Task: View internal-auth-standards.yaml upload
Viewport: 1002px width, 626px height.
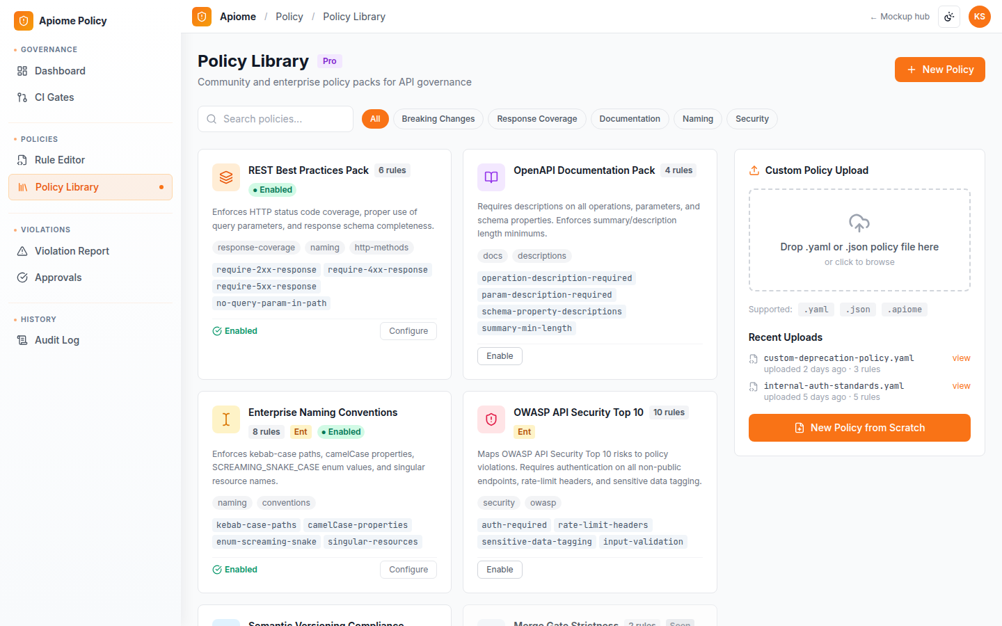Action: (961, 386)
